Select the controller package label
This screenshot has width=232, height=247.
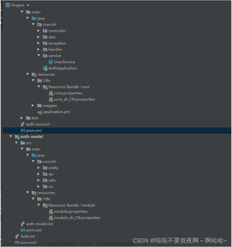[57, 31]
